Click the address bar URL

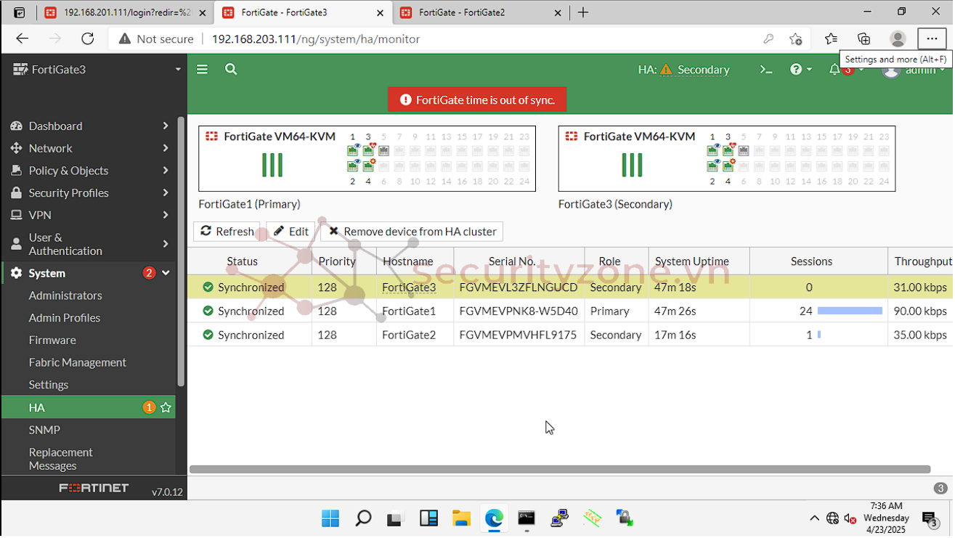[x=315, y=39]
